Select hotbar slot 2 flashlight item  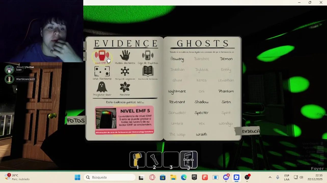point(154,160)
